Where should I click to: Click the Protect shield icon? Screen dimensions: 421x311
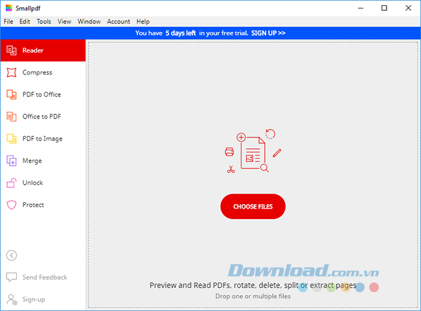pyautogui.click(x=11, y=205)
